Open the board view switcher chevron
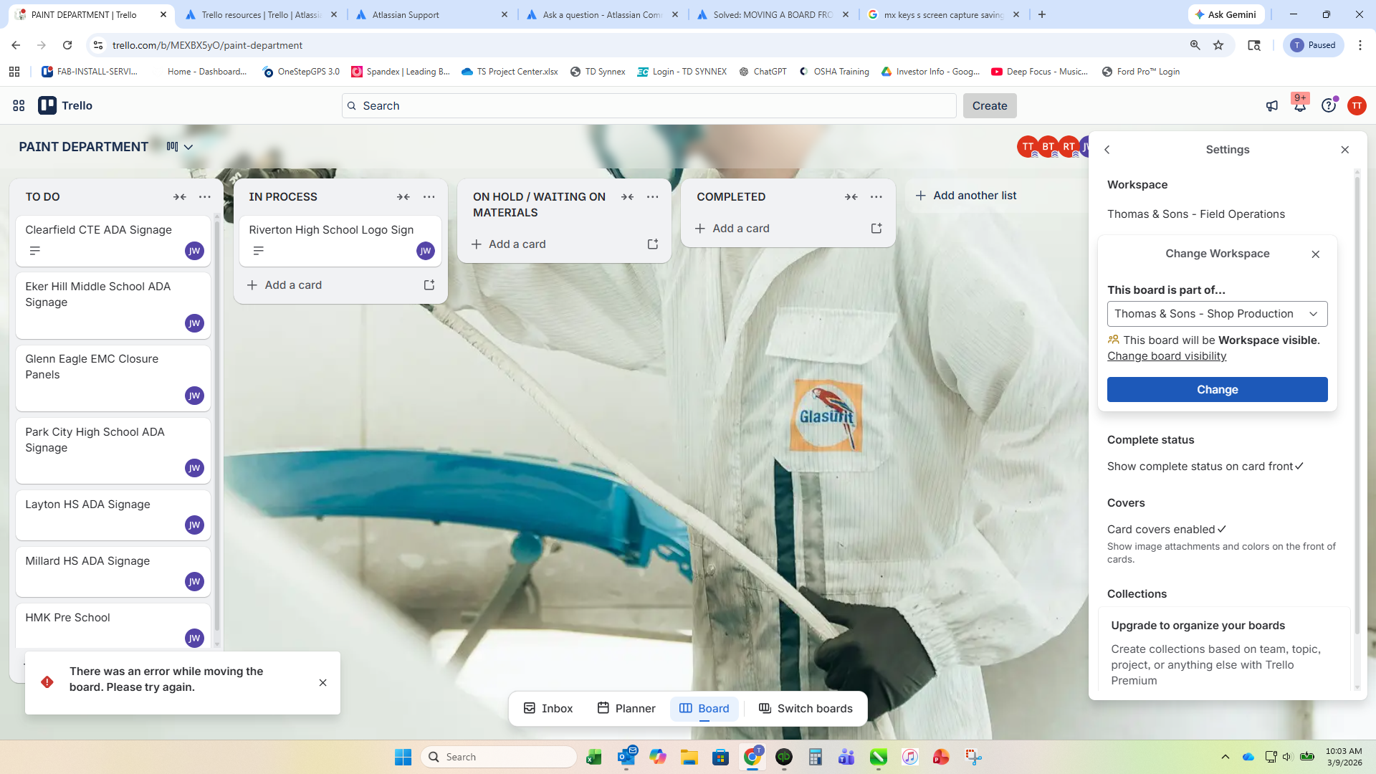1376x774 pixels. tap(188, 147)
